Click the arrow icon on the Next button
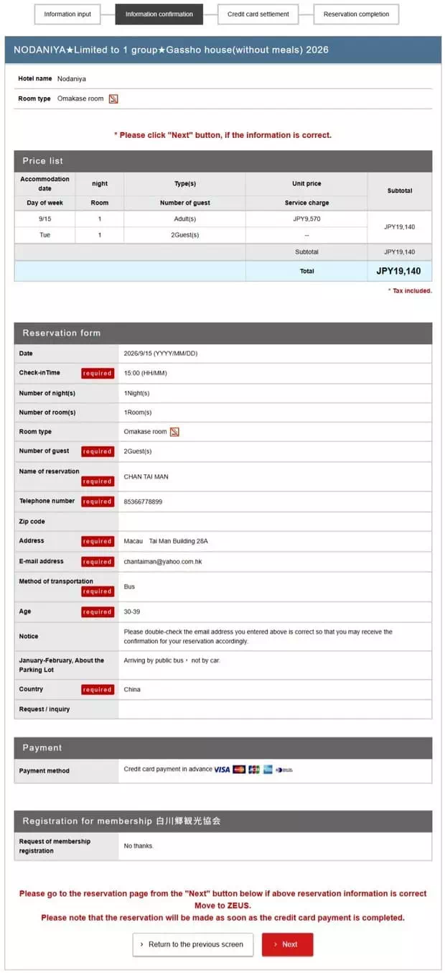 click(x=276, y=944)
